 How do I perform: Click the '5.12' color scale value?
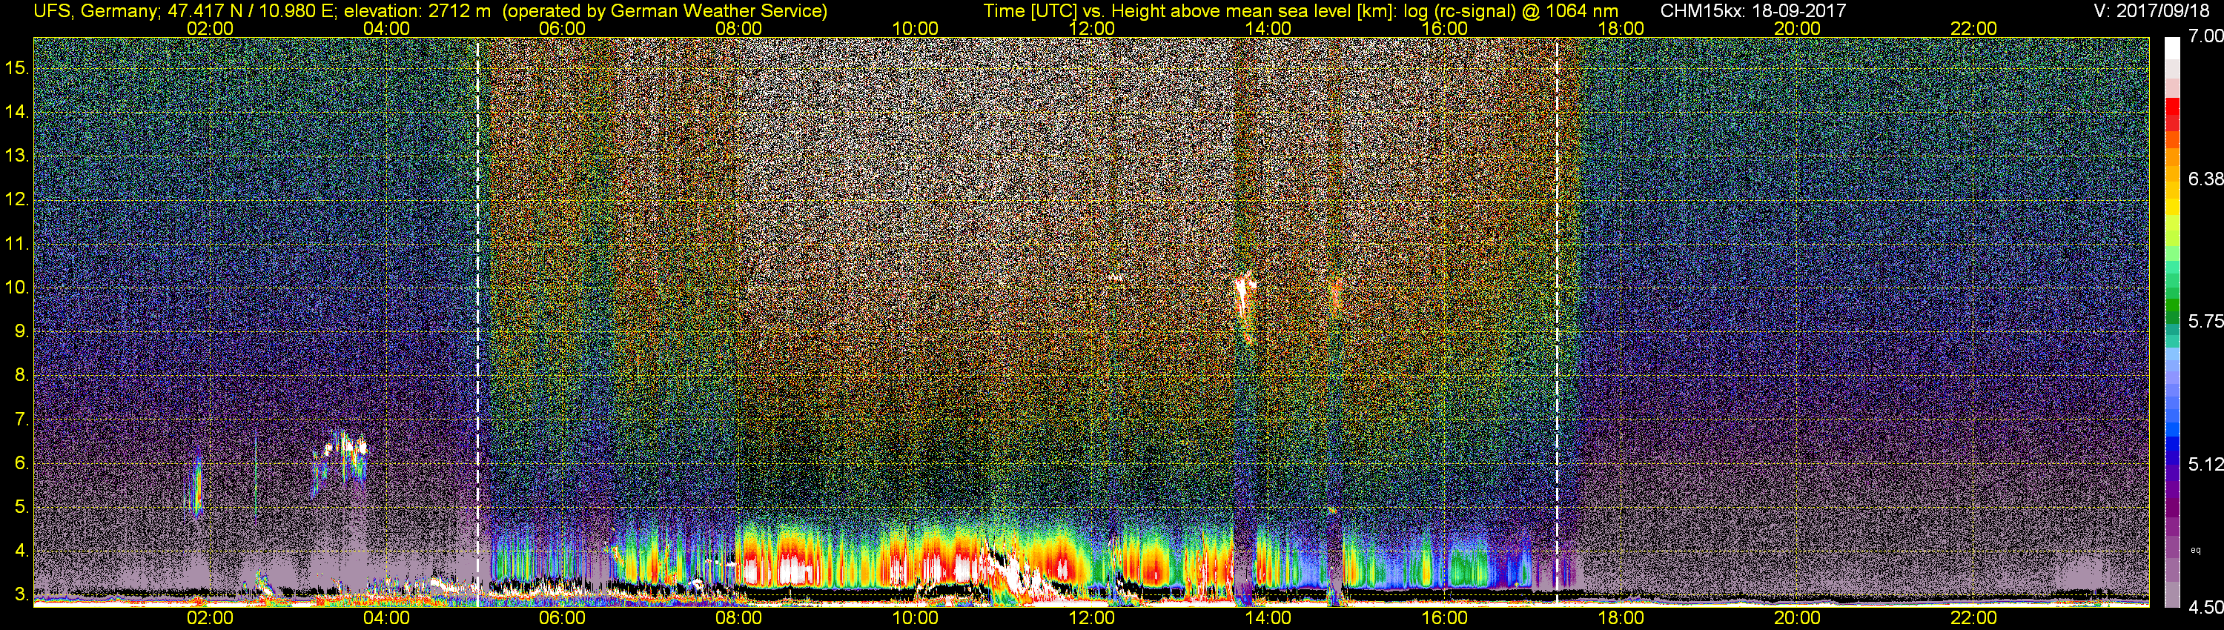pyautogui.click(x=2205, y=464)
